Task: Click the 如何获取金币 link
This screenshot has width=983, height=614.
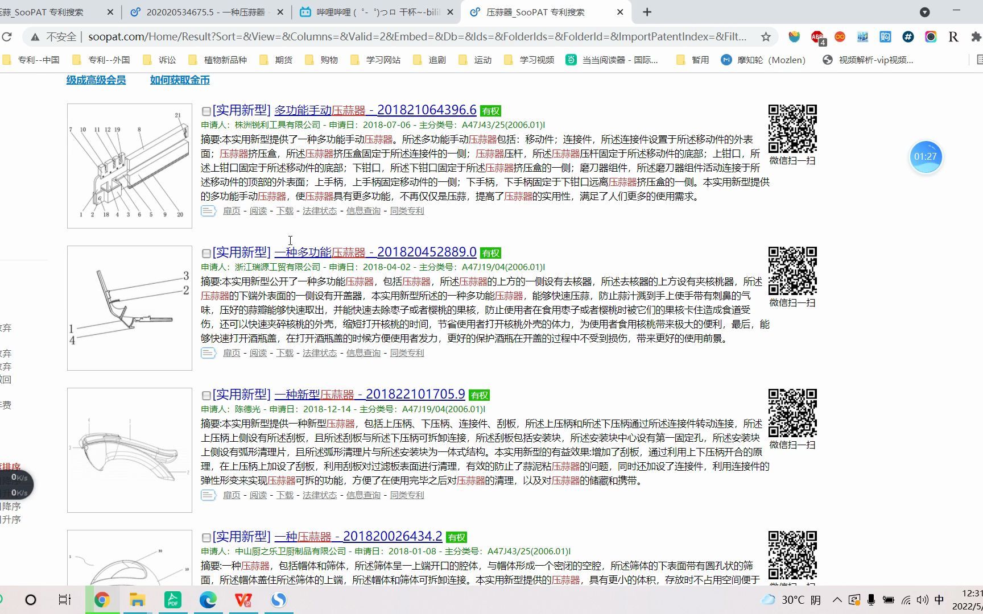Action: 180,80
